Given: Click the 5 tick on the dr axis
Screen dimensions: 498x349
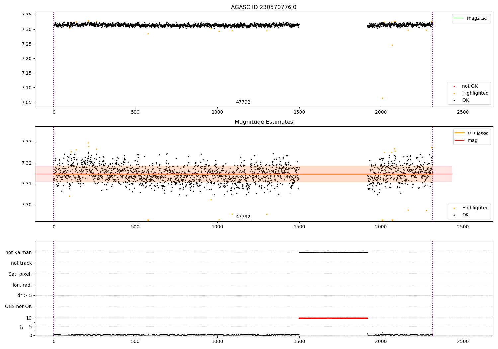Looking at the screenshot, I should (x=30, y=327).
